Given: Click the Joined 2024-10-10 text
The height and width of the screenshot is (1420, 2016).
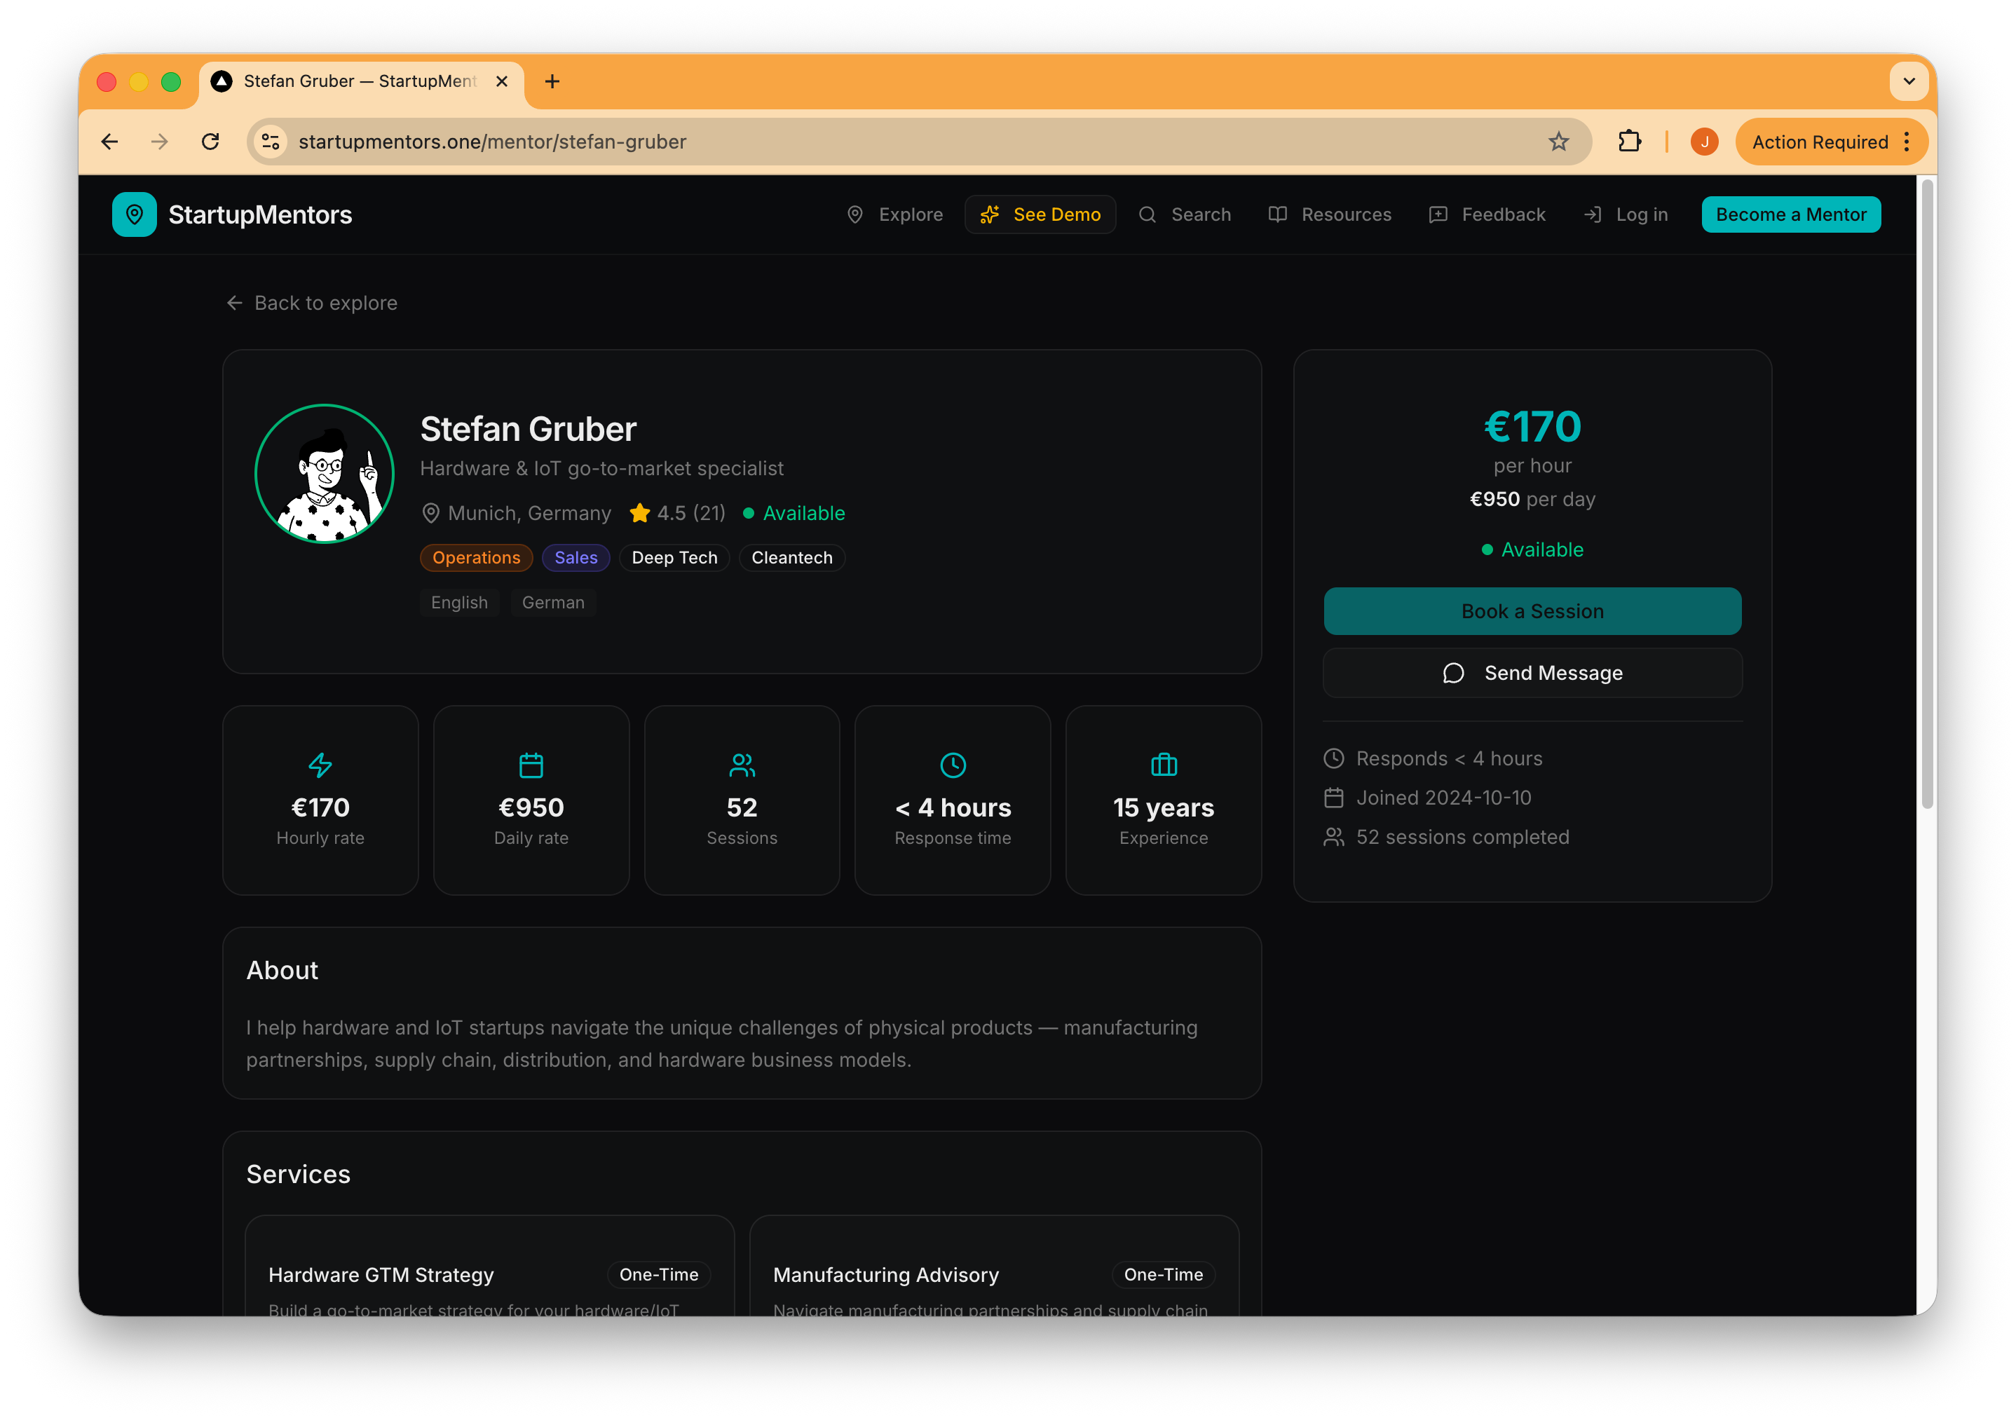Looking at the screenshot, I should 1443,798.
